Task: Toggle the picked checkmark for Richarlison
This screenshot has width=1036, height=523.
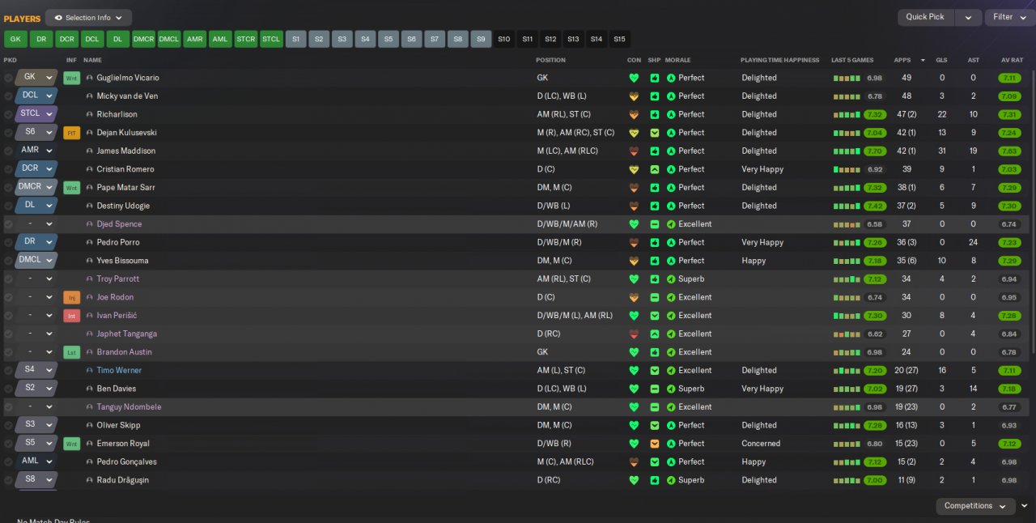Action: click(8, 115)
